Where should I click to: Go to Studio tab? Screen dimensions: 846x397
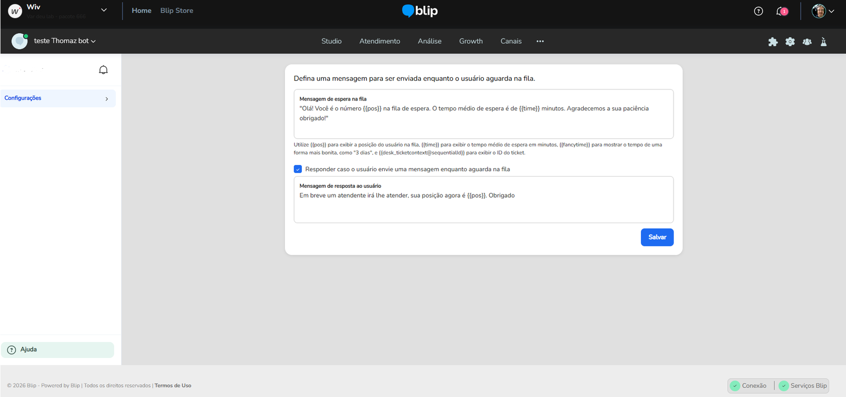[332, 41]
